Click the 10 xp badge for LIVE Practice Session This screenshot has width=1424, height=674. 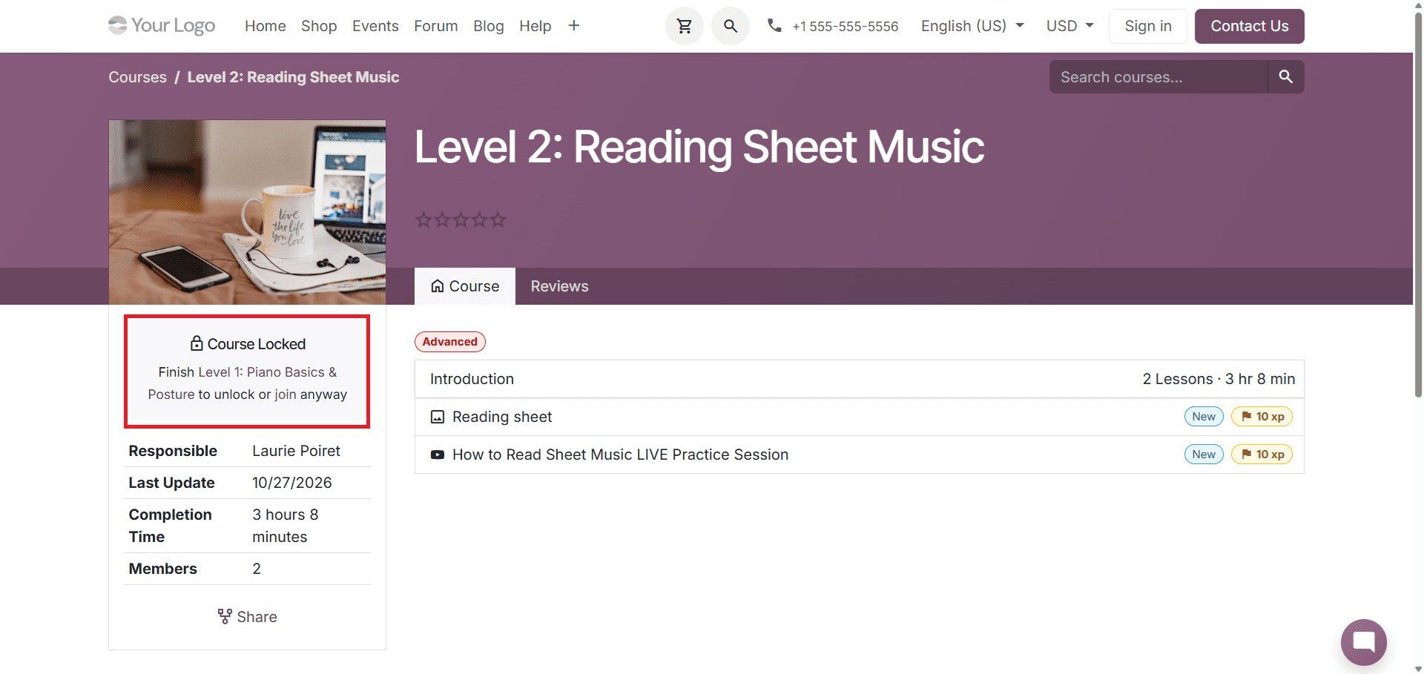coord(1262,455)
